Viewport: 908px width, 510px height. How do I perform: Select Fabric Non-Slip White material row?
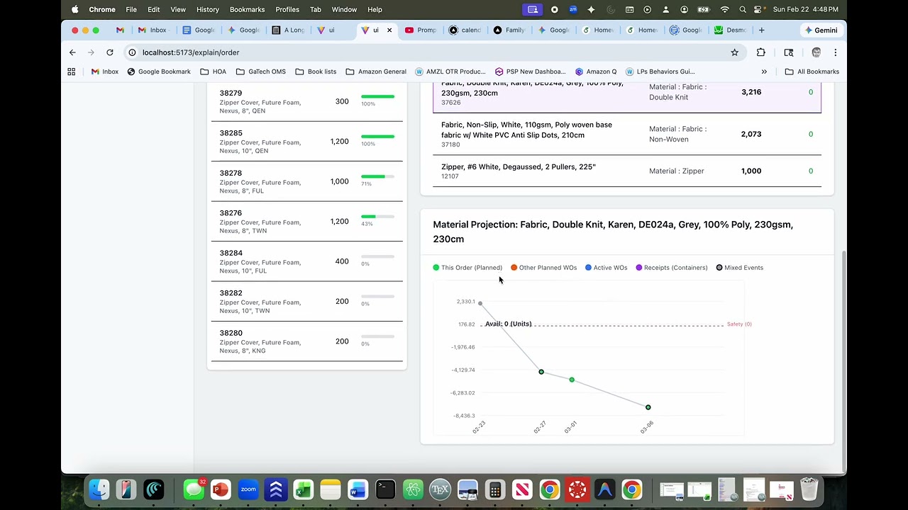click(627, 134)
